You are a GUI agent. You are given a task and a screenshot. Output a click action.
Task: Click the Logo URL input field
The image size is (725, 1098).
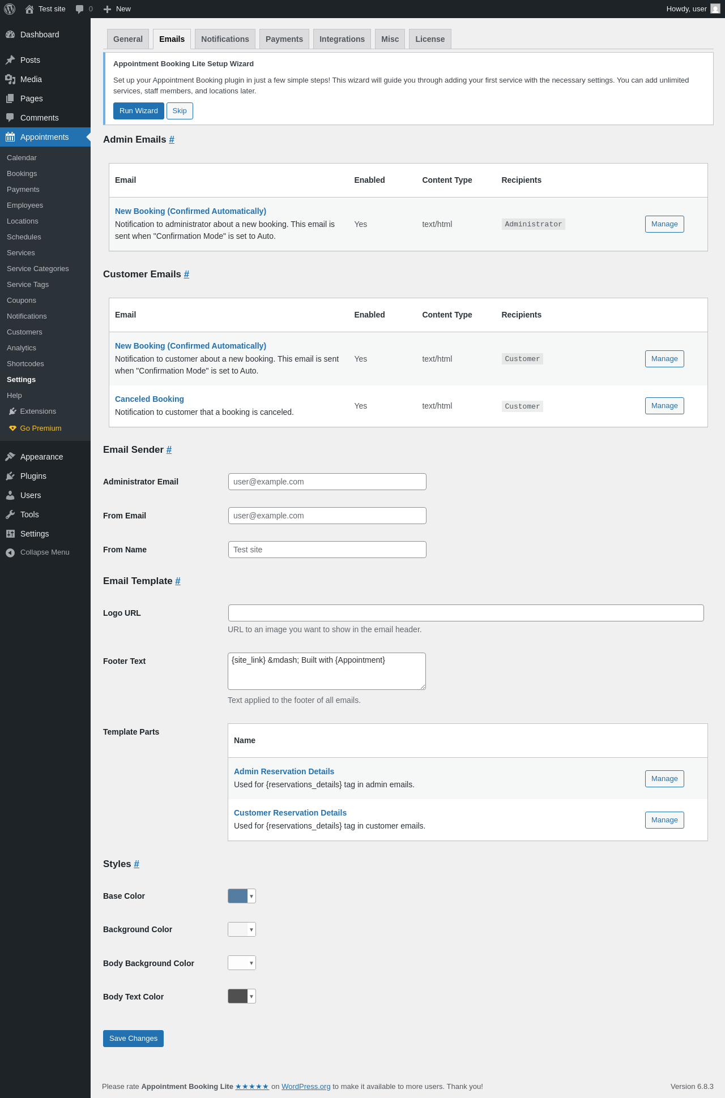[466, 613]
